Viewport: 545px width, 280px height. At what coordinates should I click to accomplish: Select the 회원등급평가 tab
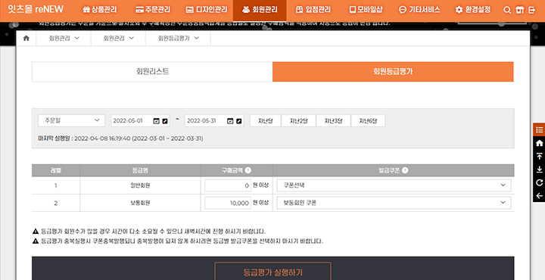(x=393, y=72)
